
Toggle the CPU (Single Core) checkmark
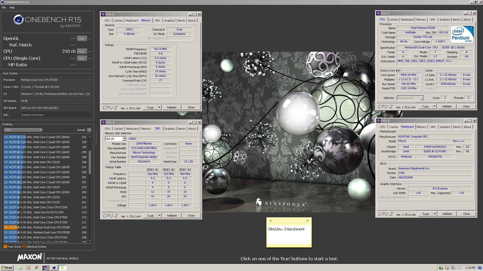90,58
